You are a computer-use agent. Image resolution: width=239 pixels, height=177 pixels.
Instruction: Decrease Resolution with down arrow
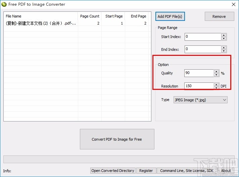[216, 88]
